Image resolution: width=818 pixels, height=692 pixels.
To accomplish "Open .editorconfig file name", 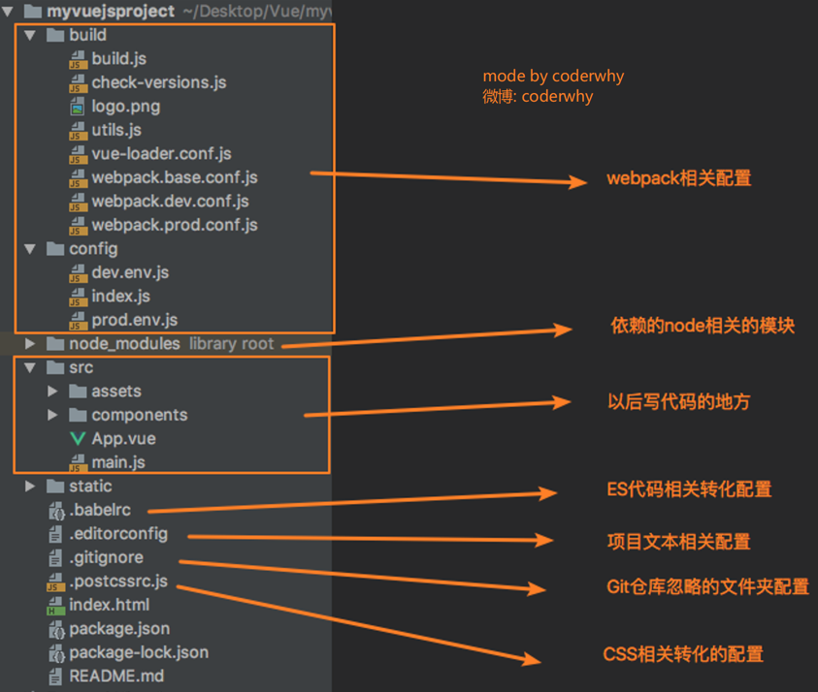I will pos(118,534).
